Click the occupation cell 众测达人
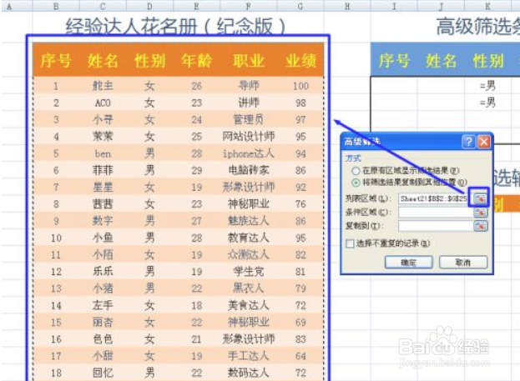Image resolution: width=520 pixels, height=381 pixels. tap(249, 255)
